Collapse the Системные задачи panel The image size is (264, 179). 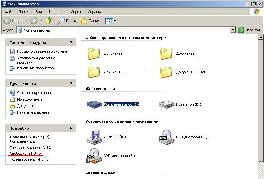[x=71, y=42]
